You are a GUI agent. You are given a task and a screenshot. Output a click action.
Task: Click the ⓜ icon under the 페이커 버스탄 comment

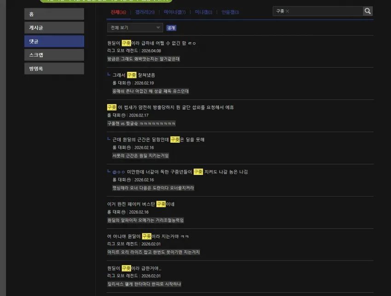click(123, 212)
